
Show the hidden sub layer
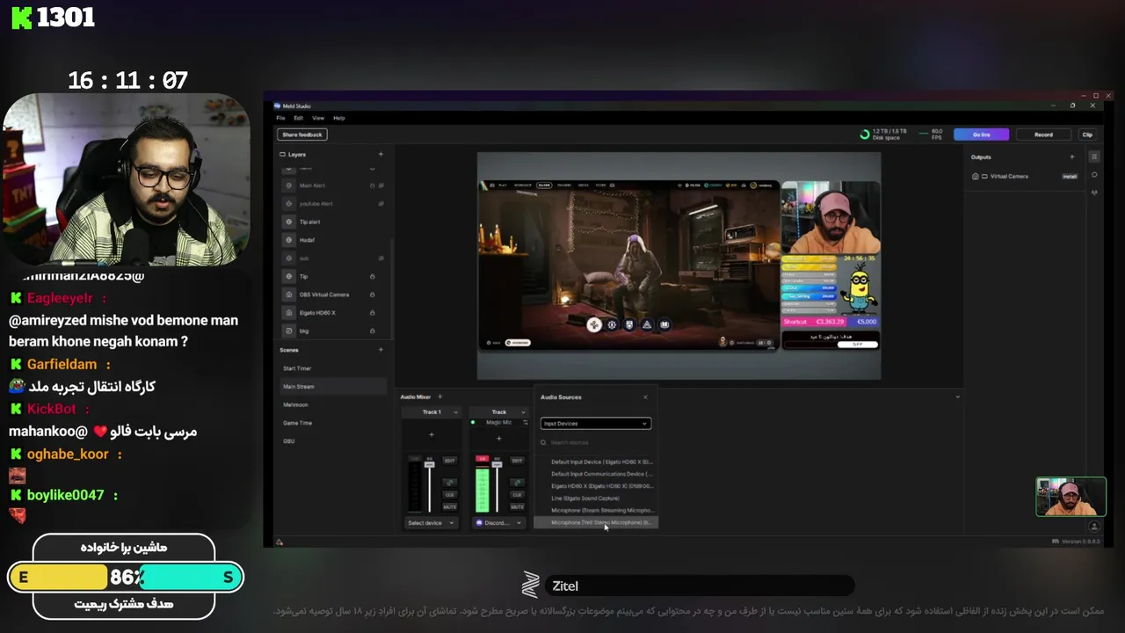[x=381, y=258]
